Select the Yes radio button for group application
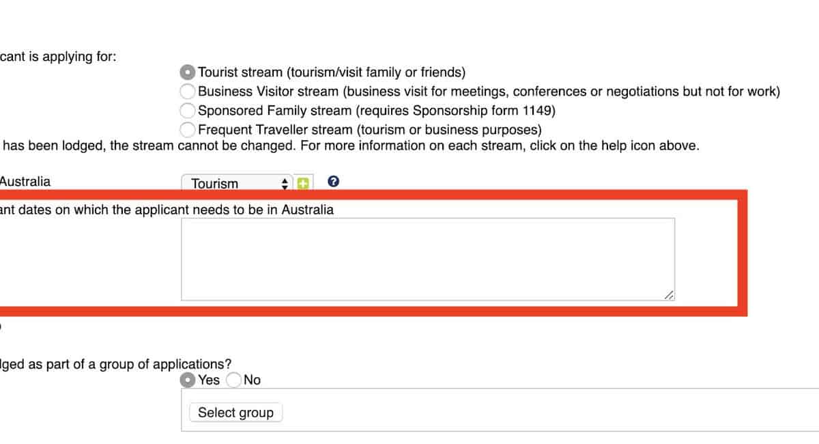This screenshot has height=444, width=819. 187,380
